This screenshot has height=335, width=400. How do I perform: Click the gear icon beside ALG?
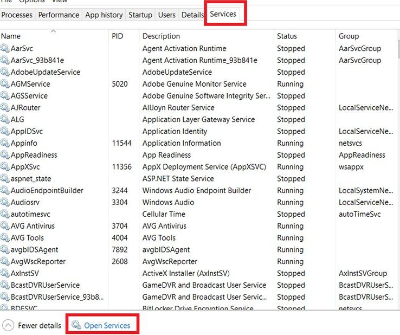[x=5, y=119]
